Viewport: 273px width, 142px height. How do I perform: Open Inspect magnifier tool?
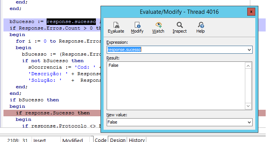tap(179, 28)
